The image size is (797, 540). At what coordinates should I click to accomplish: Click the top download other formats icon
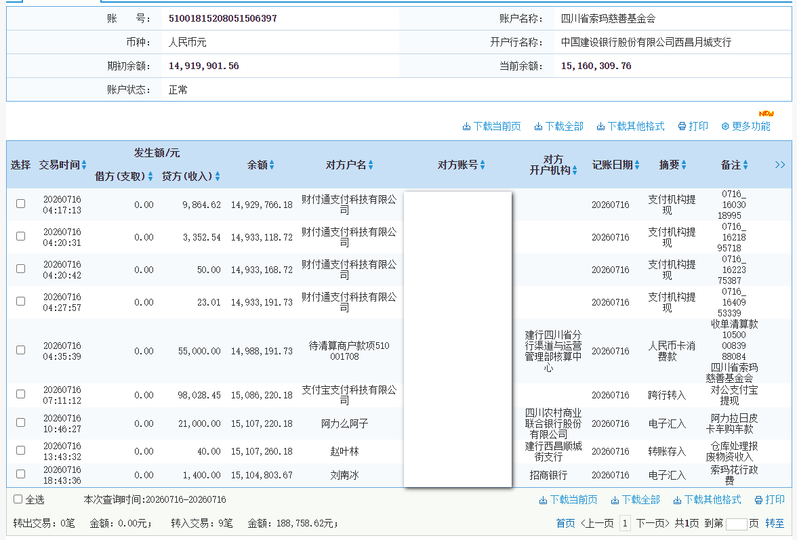[600, 127]
